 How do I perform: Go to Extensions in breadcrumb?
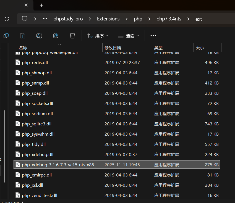tap(108, 19)
